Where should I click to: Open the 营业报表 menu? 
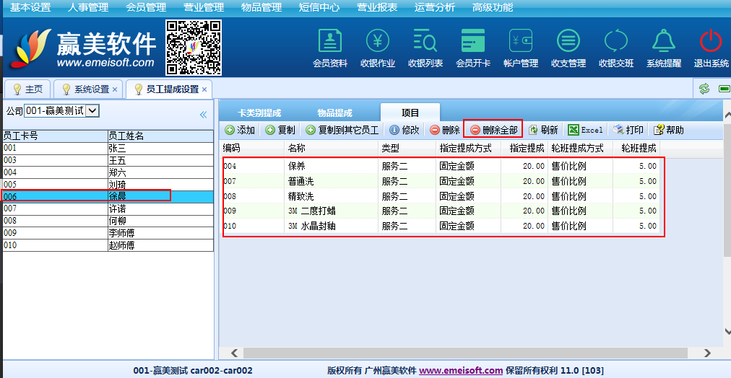coord(377,7)
